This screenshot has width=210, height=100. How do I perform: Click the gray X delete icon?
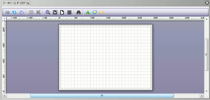coord(38,12)
